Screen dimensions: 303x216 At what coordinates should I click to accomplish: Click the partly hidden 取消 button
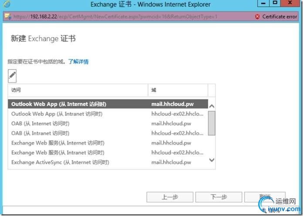pos(265,197)
